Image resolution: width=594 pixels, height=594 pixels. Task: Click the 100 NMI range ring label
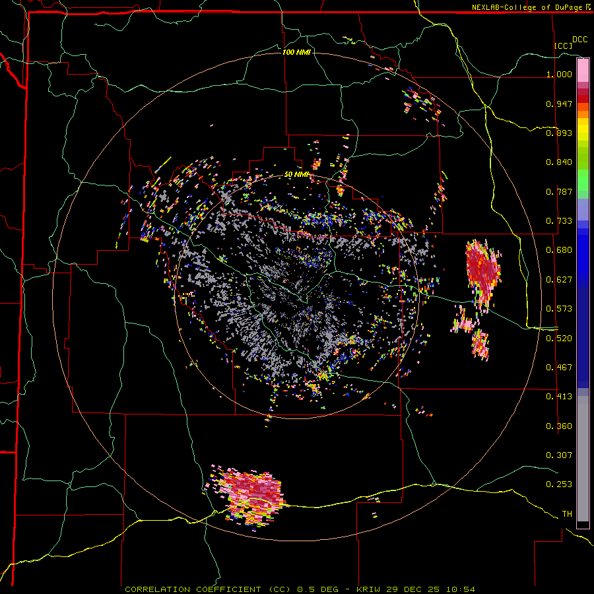[296, 52]
